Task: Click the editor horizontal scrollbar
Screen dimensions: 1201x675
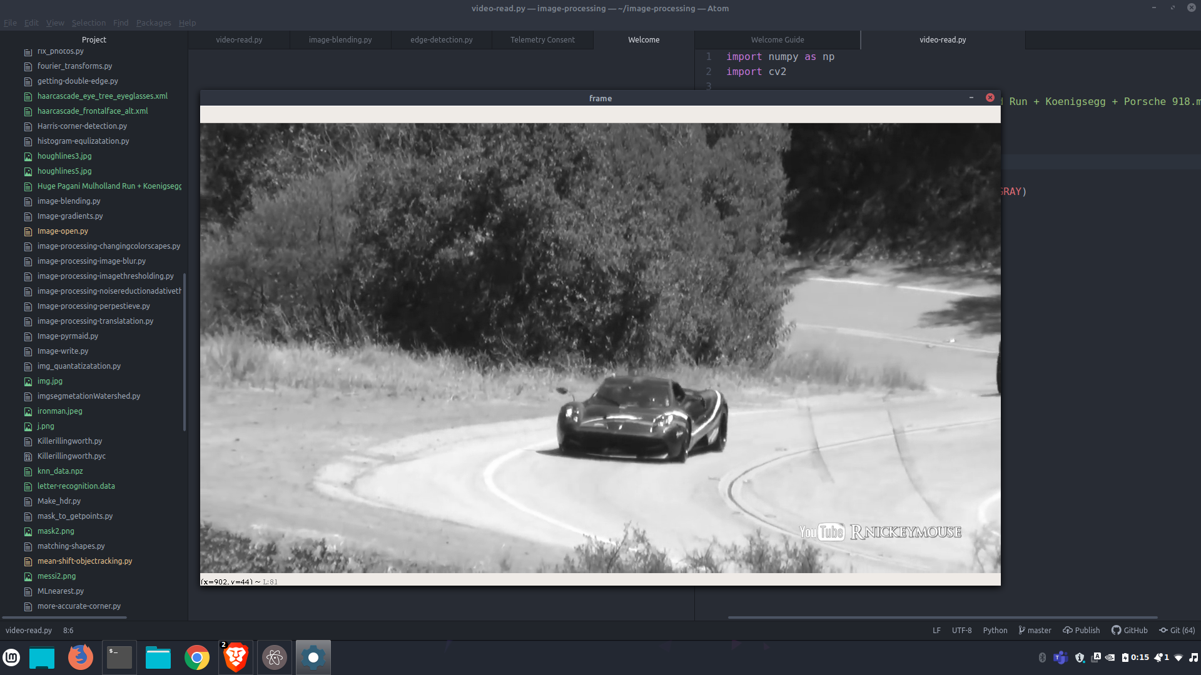Action: coord(942,617)
